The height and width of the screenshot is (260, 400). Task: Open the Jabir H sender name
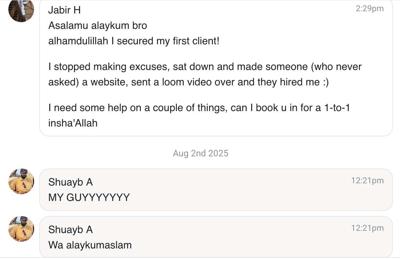[x=64, y=10]
